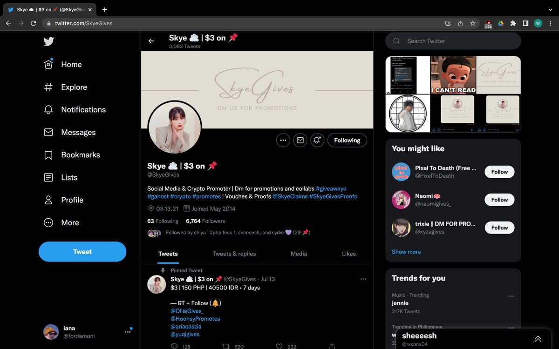Image resolution: width=559 pixels, height=349 pixels.
Task: Switch to Tweets & replies tab
Action: pyautogui.click(x=234, y=254)
